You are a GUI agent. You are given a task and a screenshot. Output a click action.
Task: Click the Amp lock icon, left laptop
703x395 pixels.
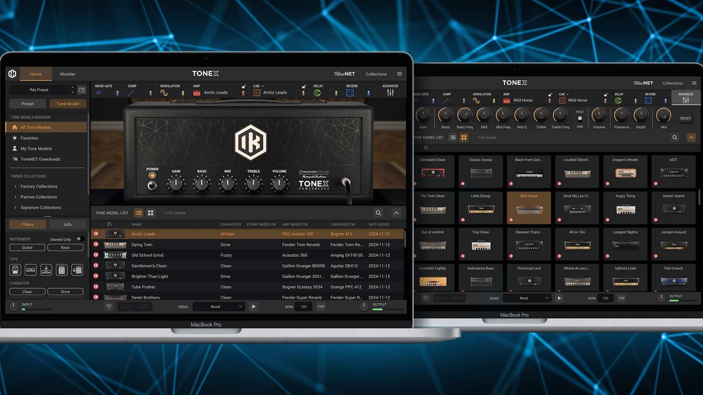pyautogui.click(x=244, y=87)
